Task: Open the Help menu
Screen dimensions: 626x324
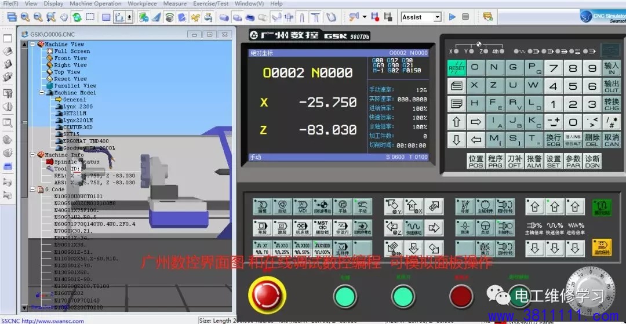Action: click(276, 3)
